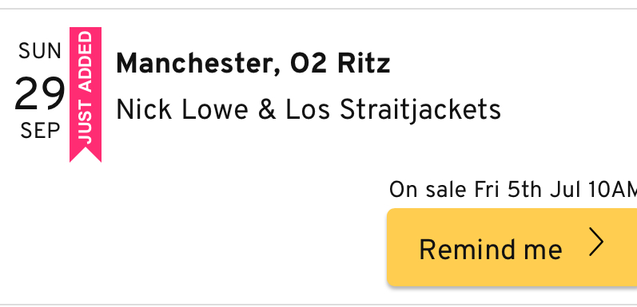Click the ampersand between the artist names
Screen dimensions: 637x307
click(x=267, y=110)
